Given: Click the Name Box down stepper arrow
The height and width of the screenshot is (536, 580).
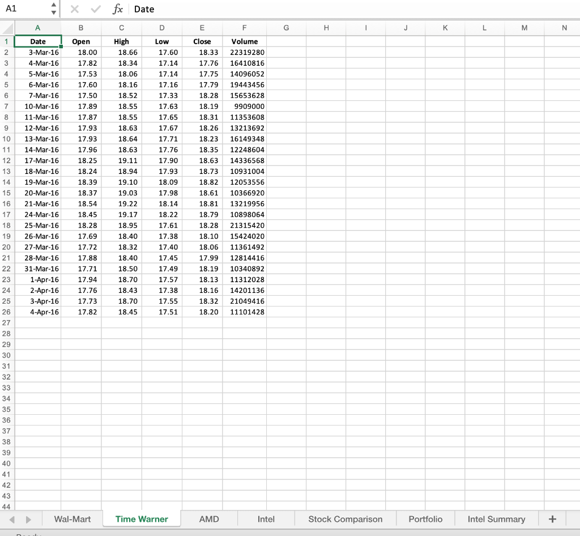Looking at the screenshot, I should [x=54, y=12].
